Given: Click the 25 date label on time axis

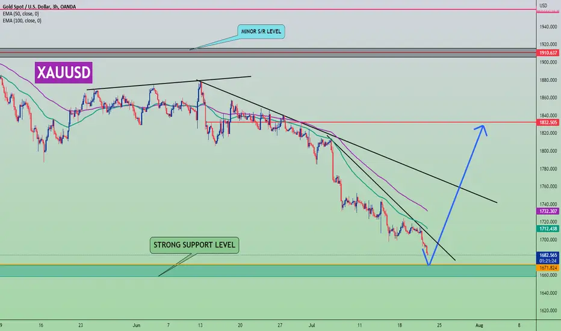Looking at the screenshot, I should [439, 325].
